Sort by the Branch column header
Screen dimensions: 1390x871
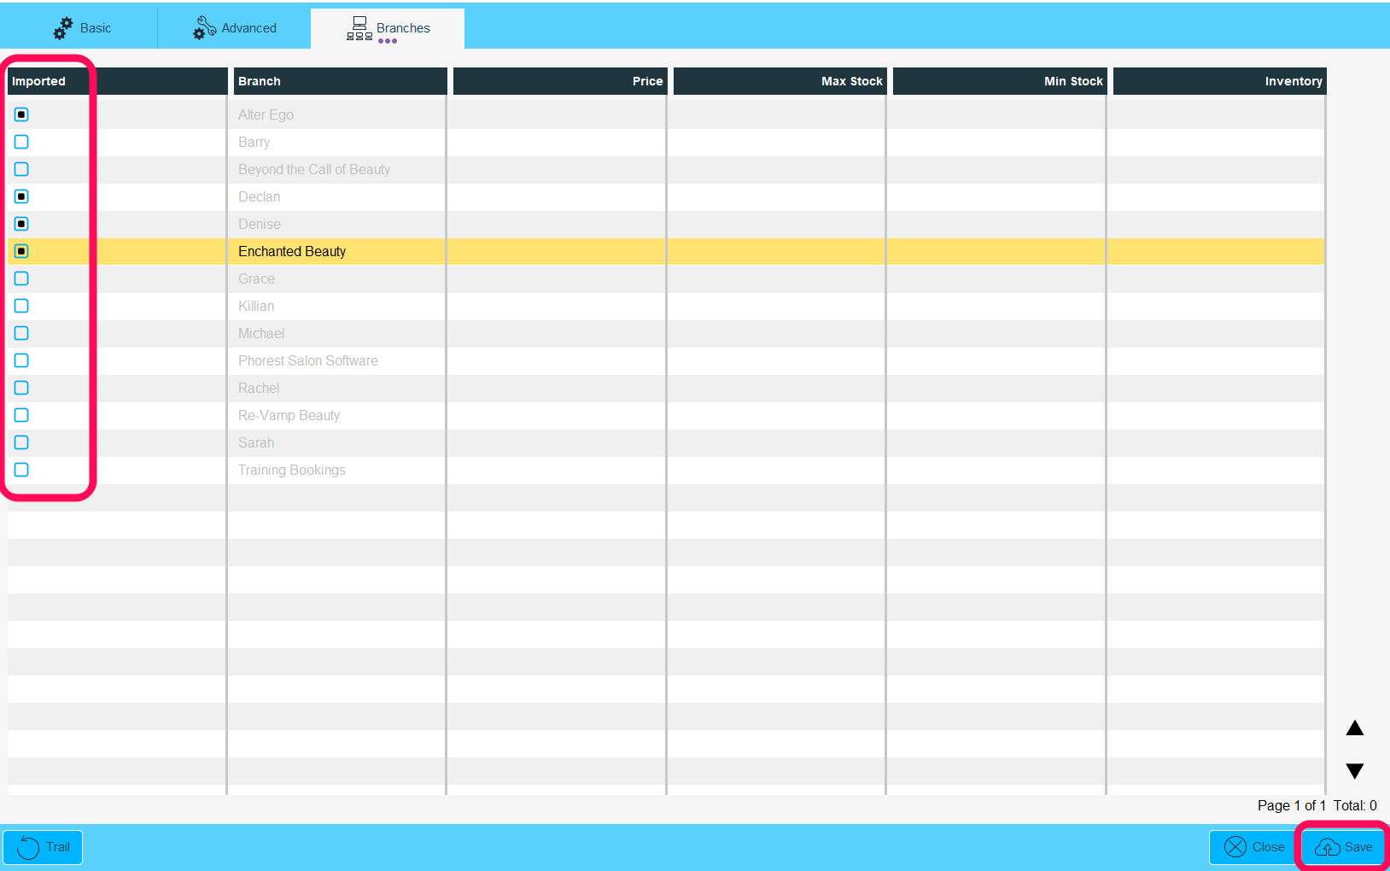point(340,81)
